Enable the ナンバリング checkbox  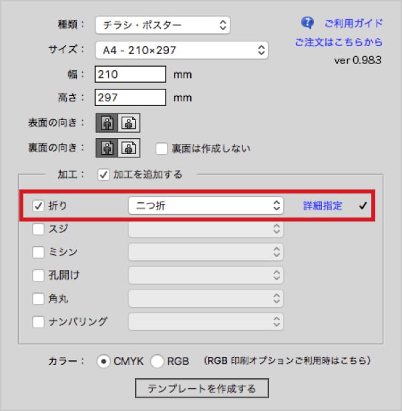point(38,322)
